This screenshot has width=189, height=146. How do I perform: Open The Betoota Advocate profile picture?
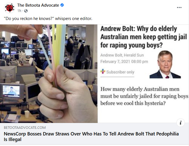(x=9, y=8)
